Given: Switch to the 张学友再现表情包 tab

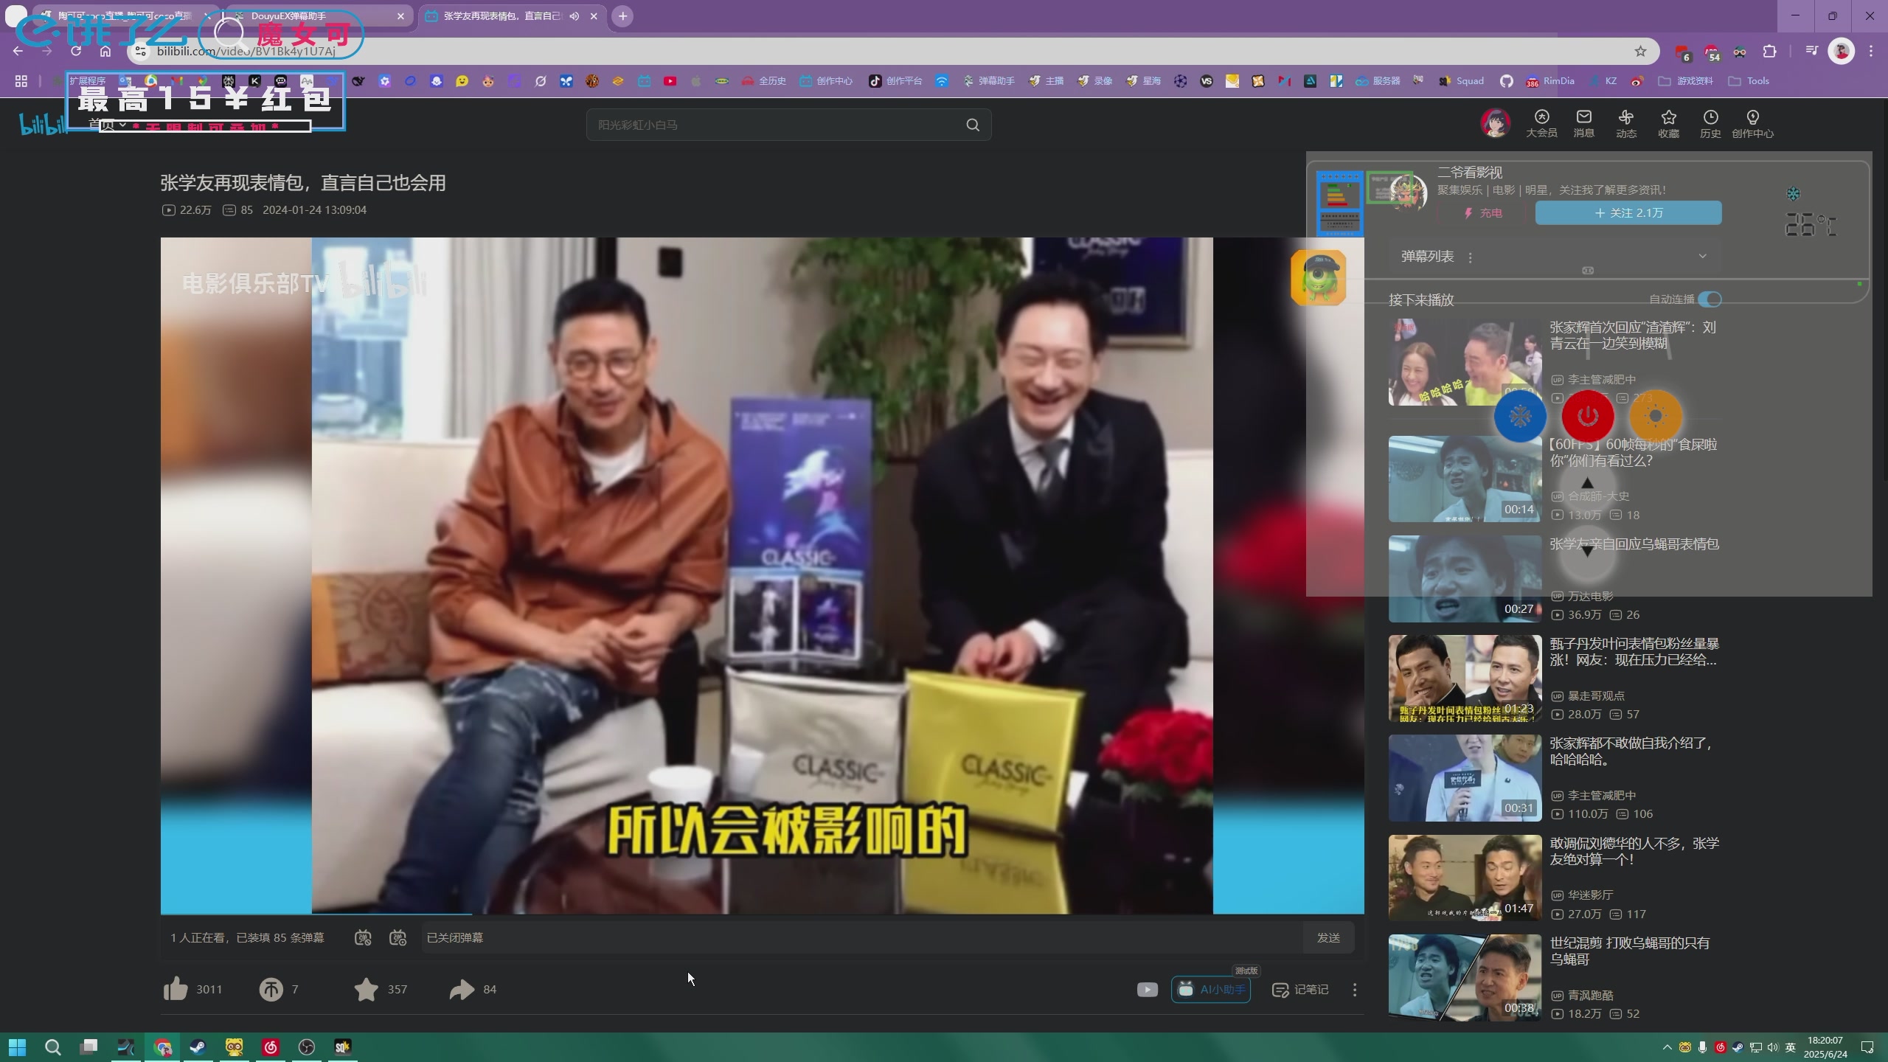Looking at the screenshot, I should [502, 16].
